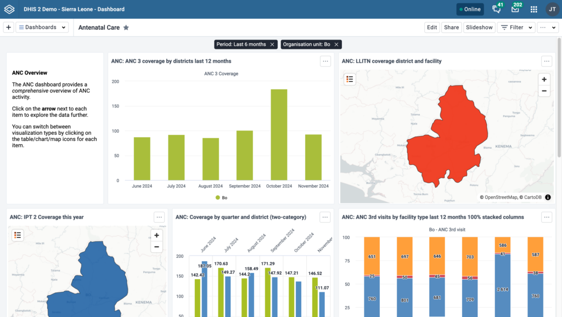Star the Antenatal Care dashboard

126,27
